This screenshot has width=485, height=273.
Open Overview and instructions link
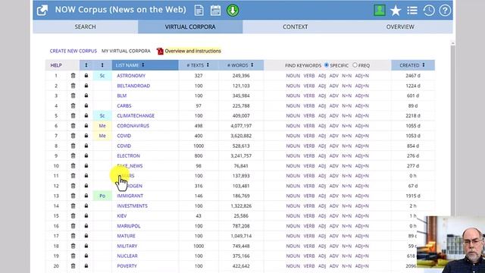coord(192,51)
